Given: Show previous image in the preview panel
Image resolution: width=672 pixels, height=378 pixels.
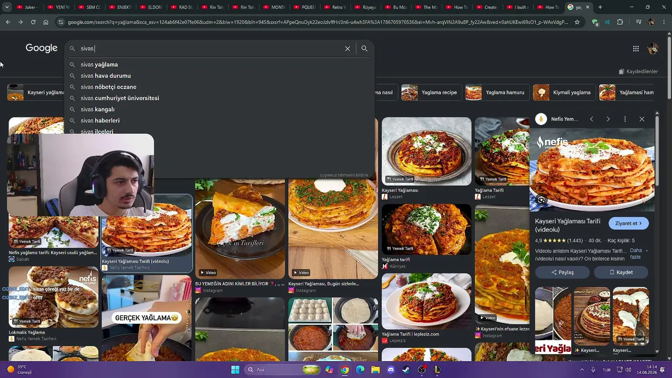Looking at the screenshot, I should pos(591,119).
